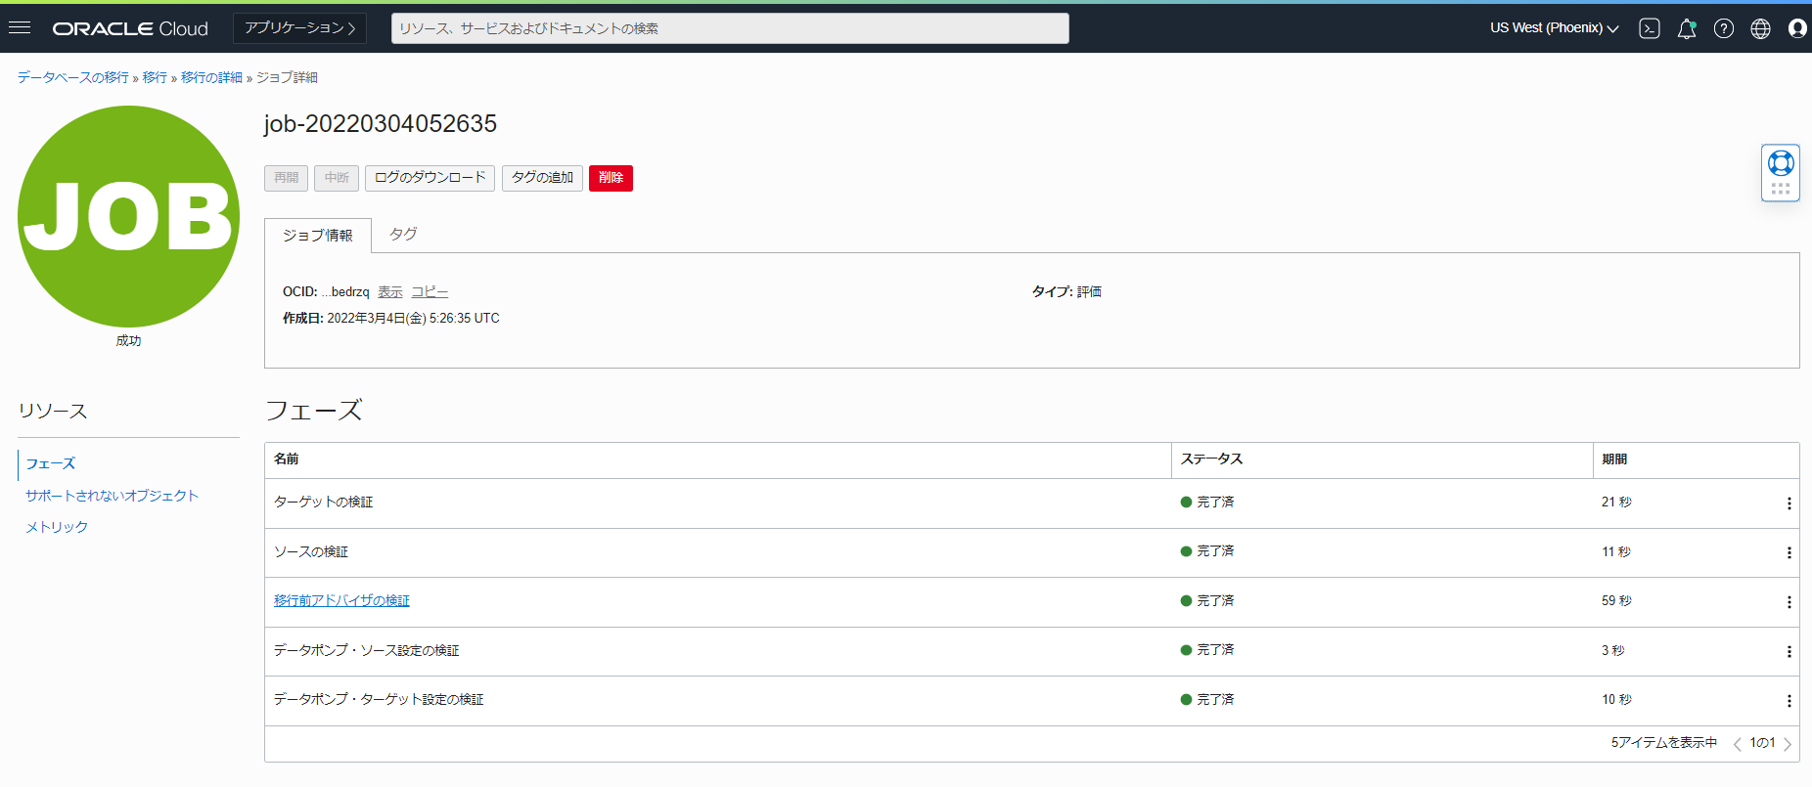The height and width of the screenshot is (787, 1812).
Task: Select メトリック in the resources sidebar
Action: [x=57, y=527]
